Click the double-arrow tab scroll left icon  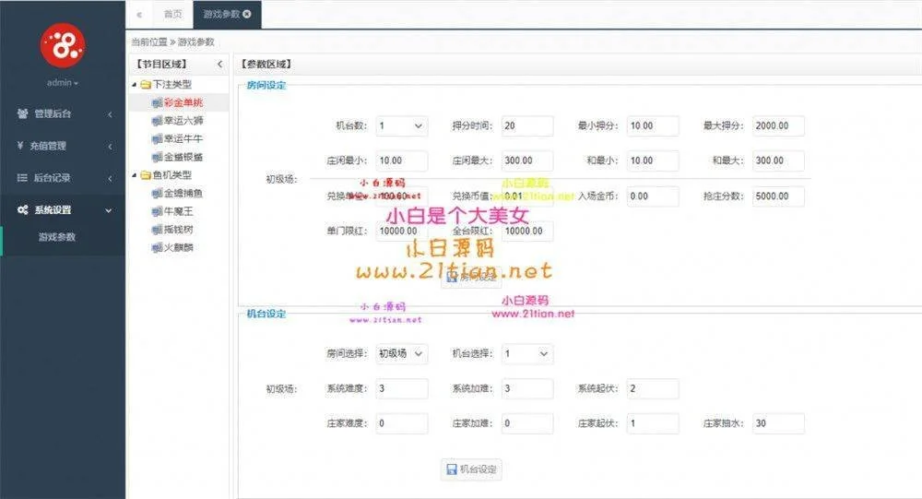138,15
